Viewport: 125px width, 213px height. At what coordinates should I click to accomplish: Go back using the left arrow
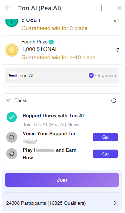(x=8, y=8)
